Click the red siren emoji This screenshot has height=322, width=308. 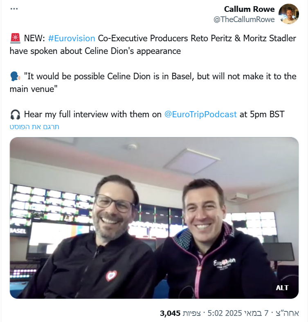[15, 38]
